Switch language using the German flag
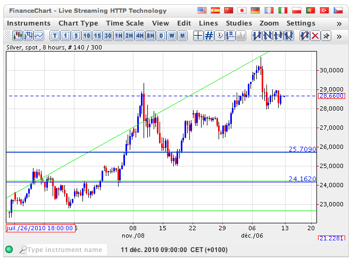The image size is (351, 260). click(x=255, y=11)
